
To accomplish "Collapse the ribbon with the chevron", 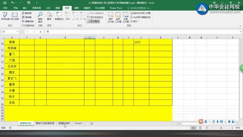I will 240,26.
